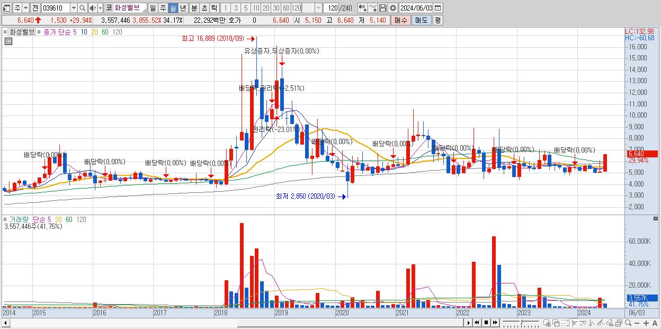Select interval 5 button

[x=246, y=8]
